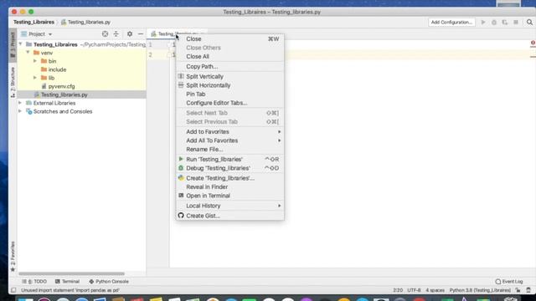The width and height of the screenshot is (536, 301).
Task: Click the lock read-only icon in status bar
Action: [x=518, y=290]
